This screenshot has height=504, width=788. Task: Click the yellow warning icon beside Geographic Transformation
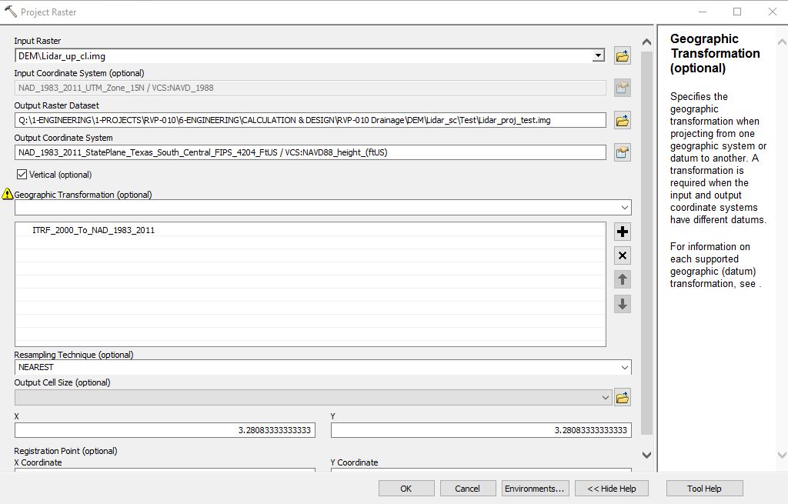(7, 193)
